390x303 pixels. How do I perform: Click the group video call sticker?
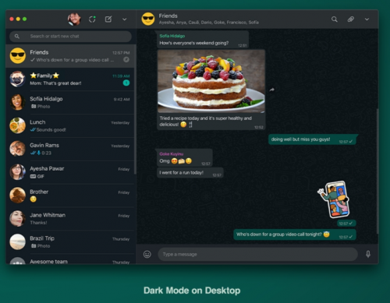334,199
